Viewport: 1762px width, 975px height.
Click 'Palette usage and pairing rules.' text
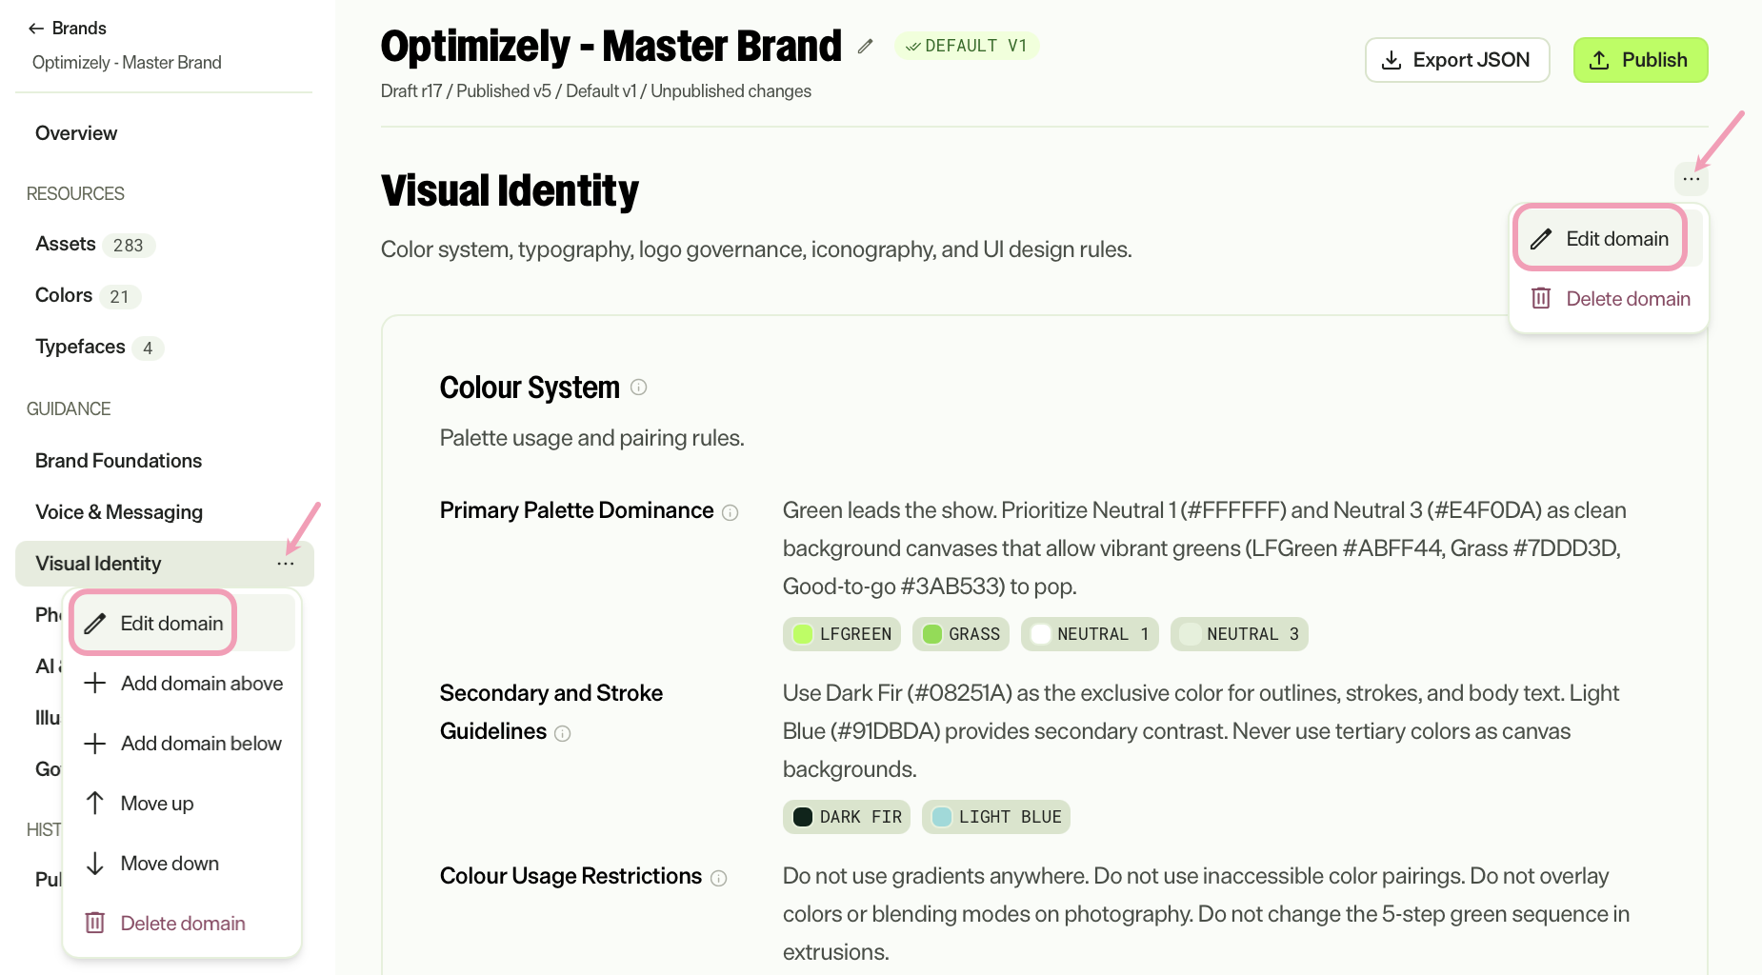pyautogui.click(x=592, y=438)
